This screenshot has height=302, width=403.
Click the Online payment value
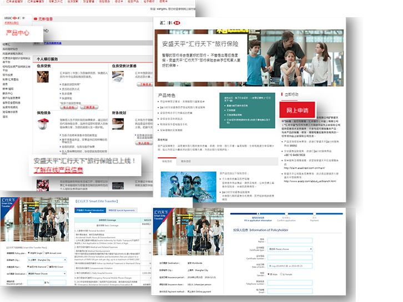coord(199,291)
